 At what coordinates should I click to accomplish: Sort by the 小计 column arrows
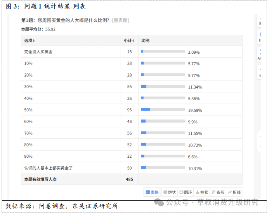coord(133,41)
